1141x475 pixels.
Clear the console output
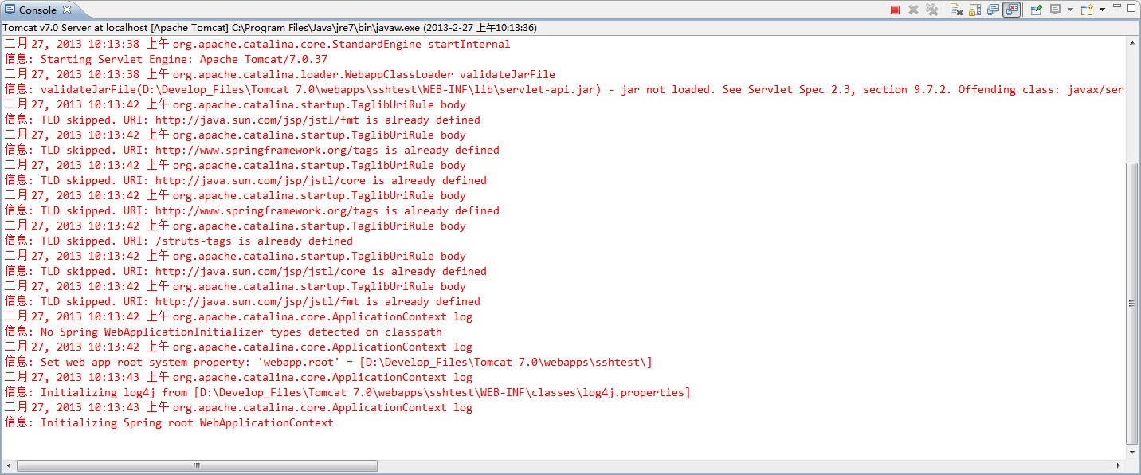click(956, 10)
